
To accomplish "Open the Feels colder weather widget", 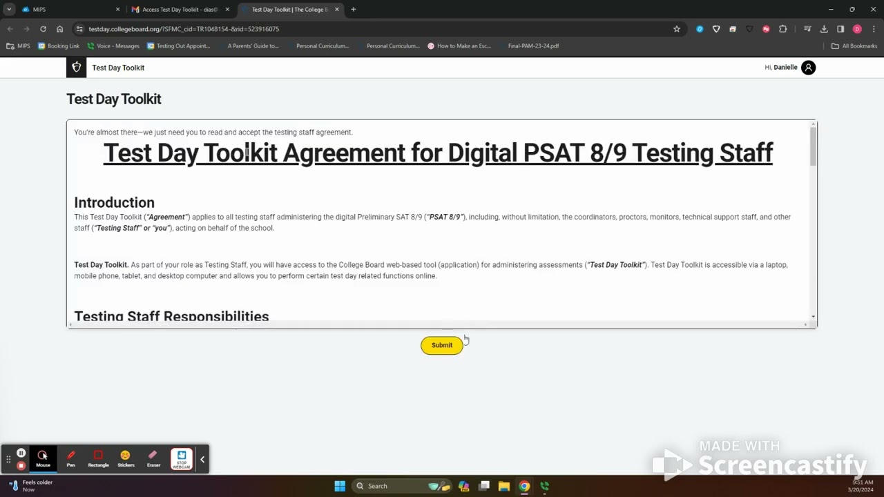I will click(x=31, y=486).
